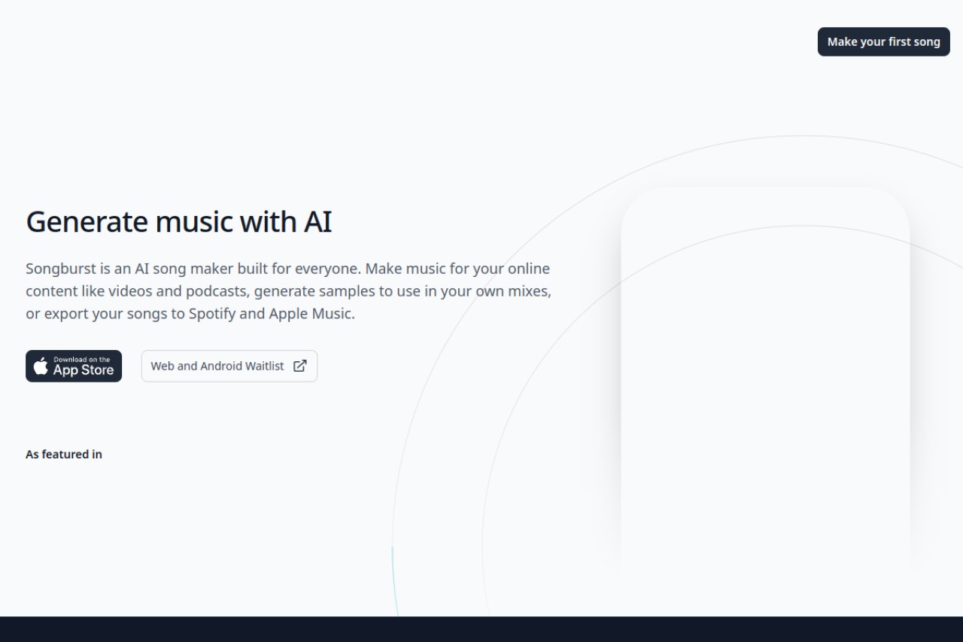This screenshot has height=642, width=963.
Task: Open the Web and Android Waitlist link
Action: (229, 366)
